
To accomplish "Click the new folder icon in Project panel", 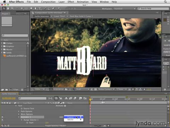I will point(6,90).
